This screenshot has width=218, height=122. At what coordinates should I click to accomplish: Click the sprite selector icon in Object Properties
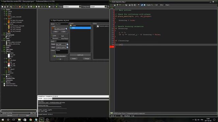66,29
